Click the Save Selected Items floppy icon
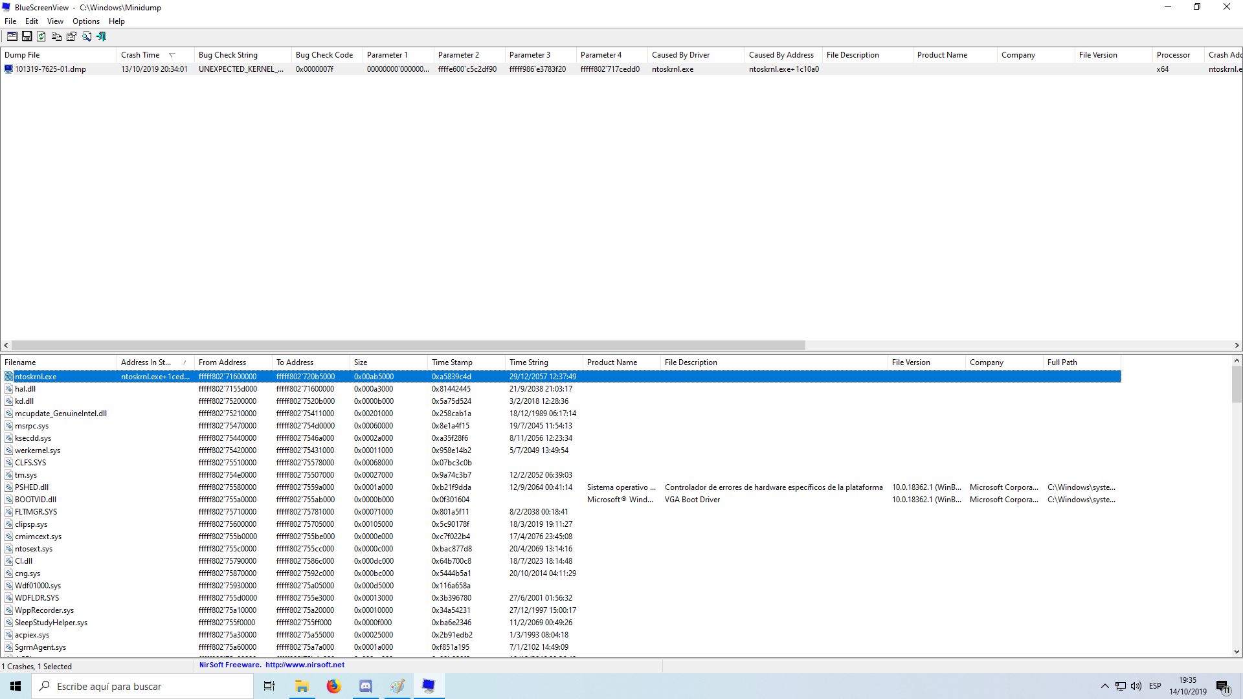Viewport: 1243px width, 699px height. [x=27, y=37]
